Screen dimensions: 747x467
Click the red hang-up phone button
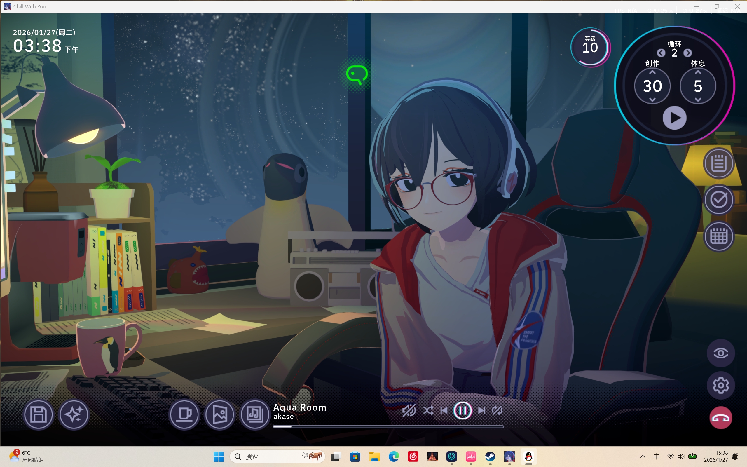pos(721,418)
